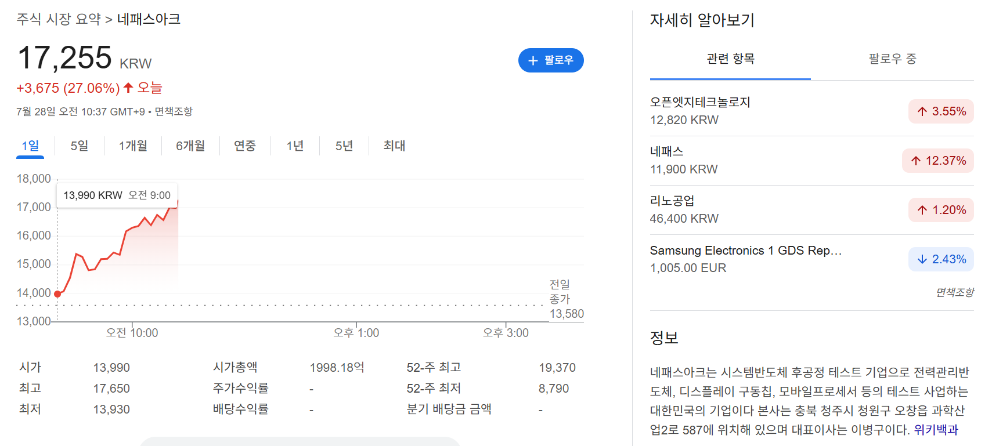Click the 오후 3:00 axis label
This screenshot has width=992, height=446.
click(x=506, y=333)
